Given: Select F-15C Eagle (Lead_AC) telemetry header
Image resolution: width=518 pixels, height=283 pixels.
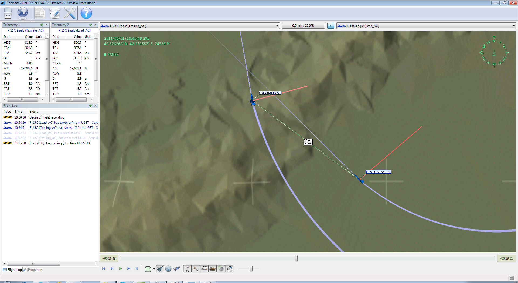Looking at the screenshot, I should click(x=74, y=31).
